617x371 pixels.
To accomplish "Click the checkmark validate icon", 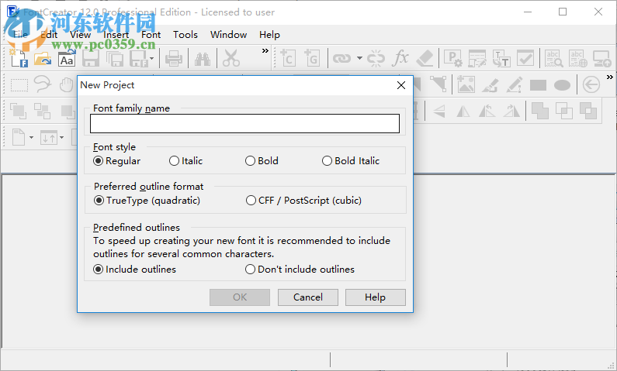I will pos(525,59).
